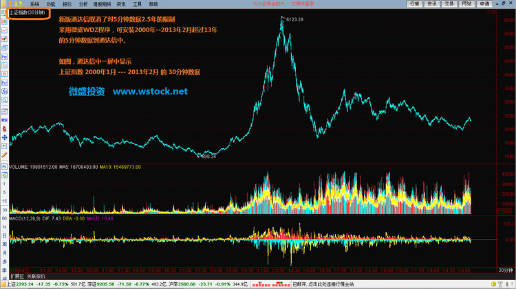Click the 申请 button

484,4
